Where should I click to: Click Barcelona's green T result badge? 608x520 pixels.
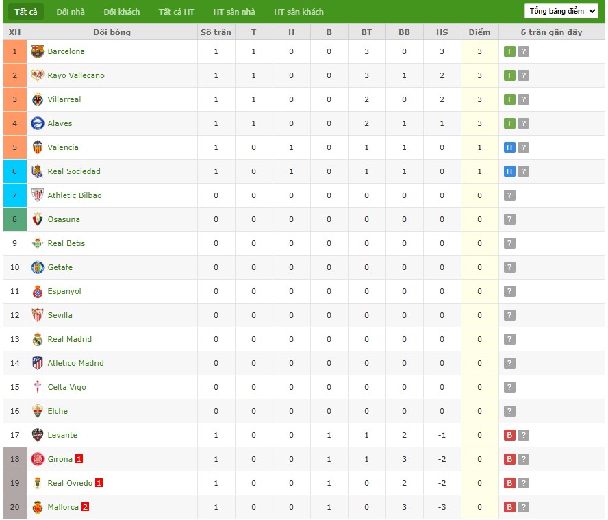509,51
